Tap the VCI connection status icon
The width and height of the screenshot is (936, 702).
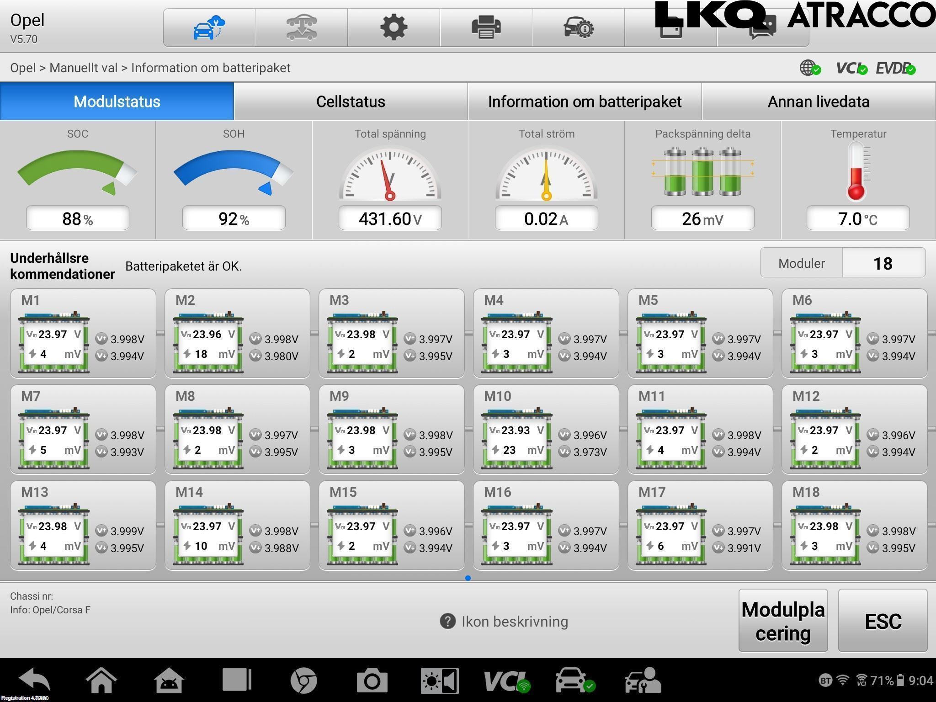pos(851,68)
